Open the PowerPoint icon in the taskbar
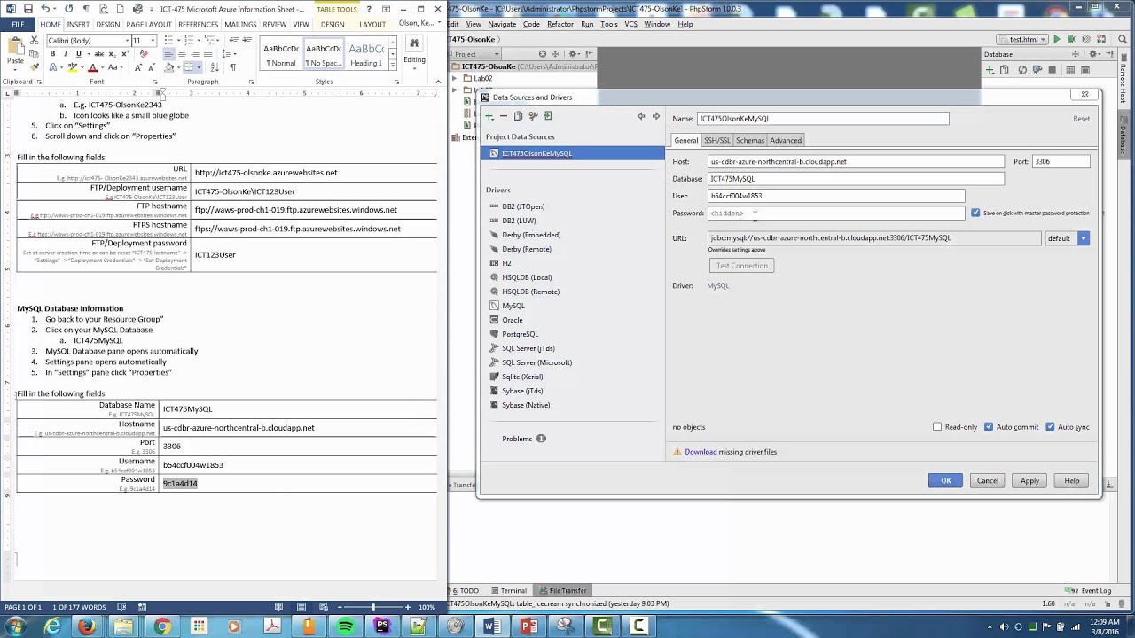The width and height of the screenshot is (1135, 638). pyautogui.click(x=528, y=626)
